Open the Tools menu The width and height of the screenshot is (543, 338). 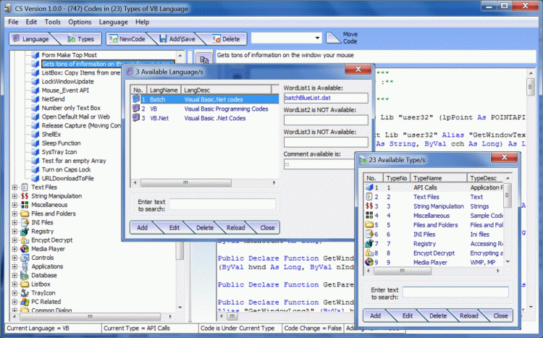pyautogui.click(x=52, y=22)
